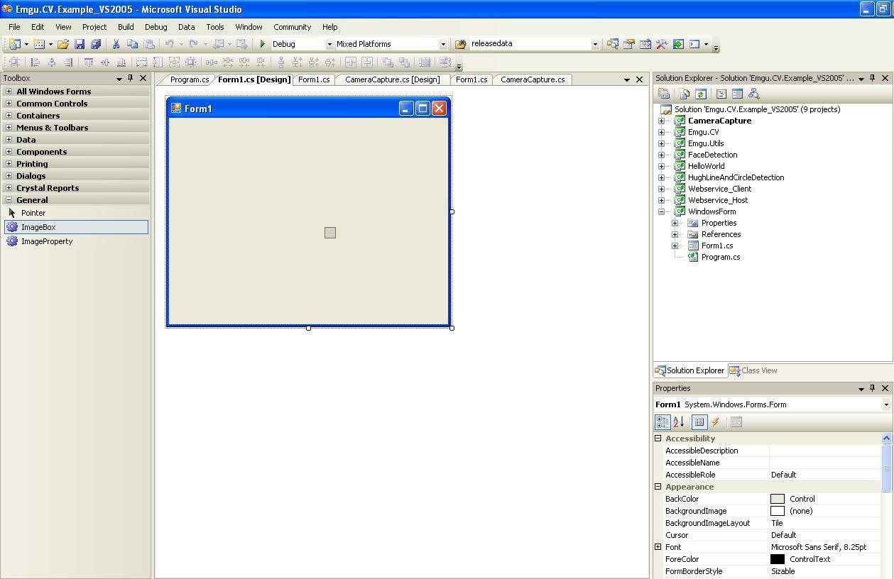The height and width of the screenshot is (579, 894).
Task: Show Events with the lightning bolt icon
Action: pyautogui.click(x=716, y=422)
